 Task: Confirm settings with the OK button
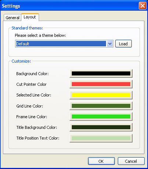[101, 161]
